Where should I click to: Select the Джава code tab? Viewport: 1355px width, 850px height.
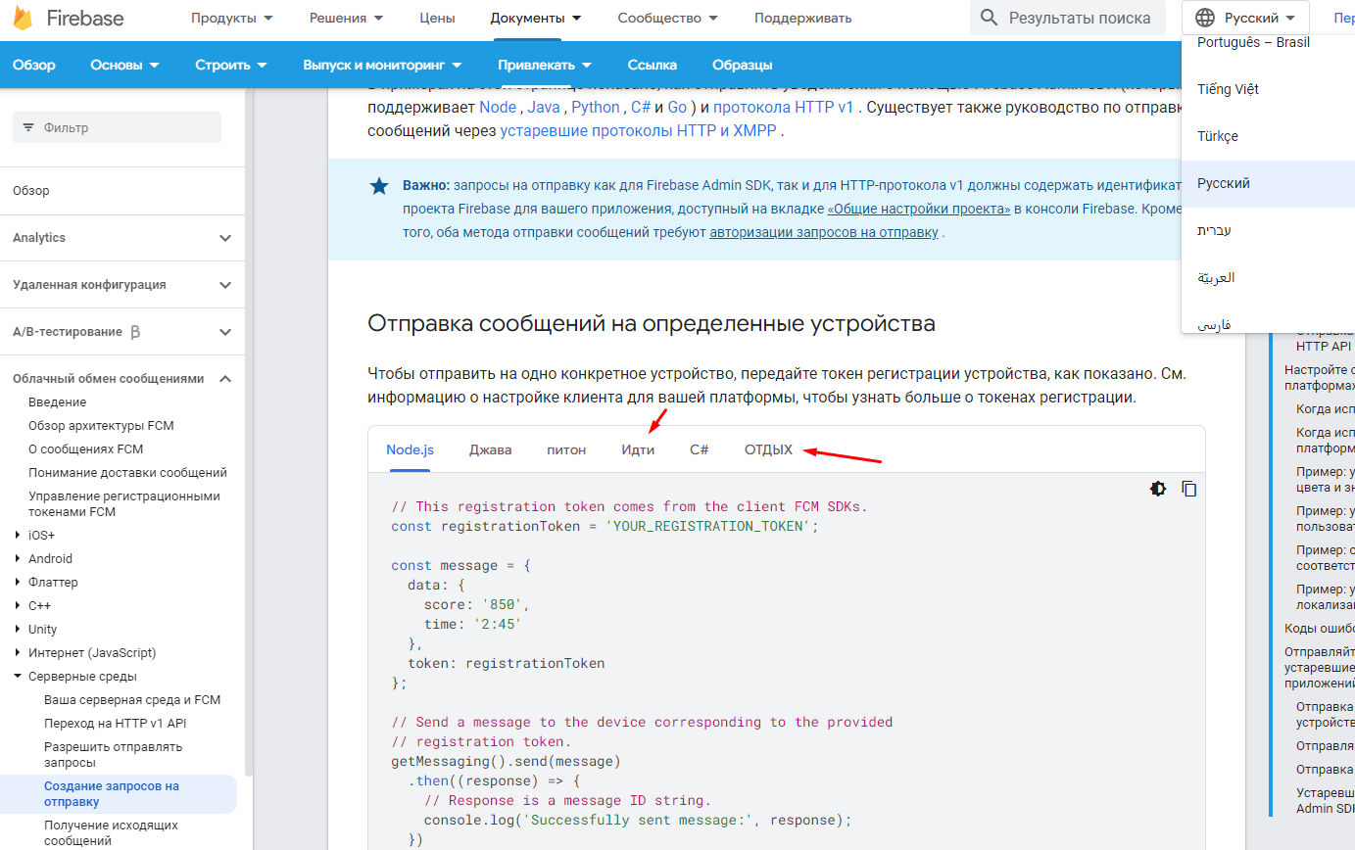point(490,449)
